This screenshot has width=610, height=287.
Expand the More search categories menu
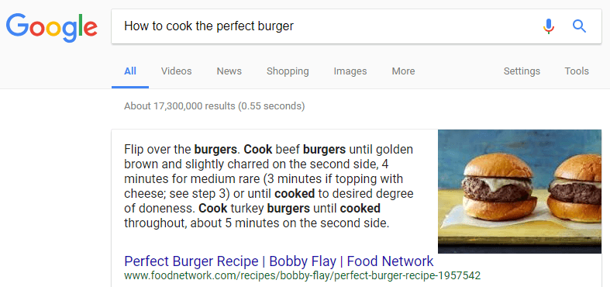[403, 71]
